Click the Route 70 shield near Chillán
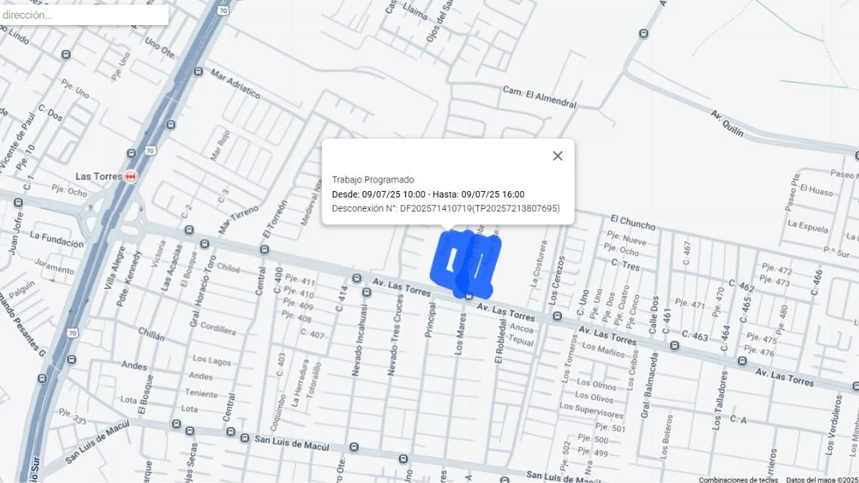This screenshot has height=483, width=859. click(72, 332)
